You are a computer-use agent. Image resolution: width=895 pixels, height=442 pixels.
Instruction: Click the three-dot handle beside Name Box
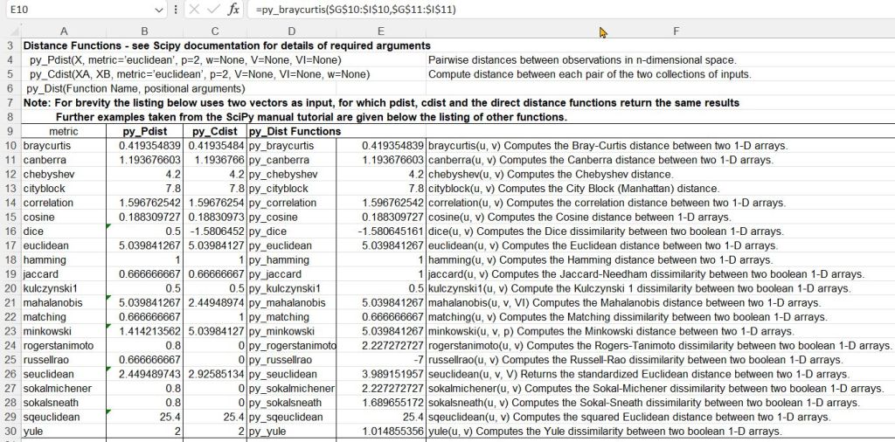(x=175, y=10)
